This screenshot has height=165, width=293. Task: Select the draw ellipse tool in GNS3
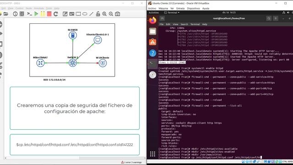click(x=85, y=14)
